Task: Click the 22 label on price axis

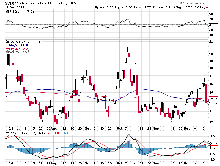Action: tap(211, 42)
